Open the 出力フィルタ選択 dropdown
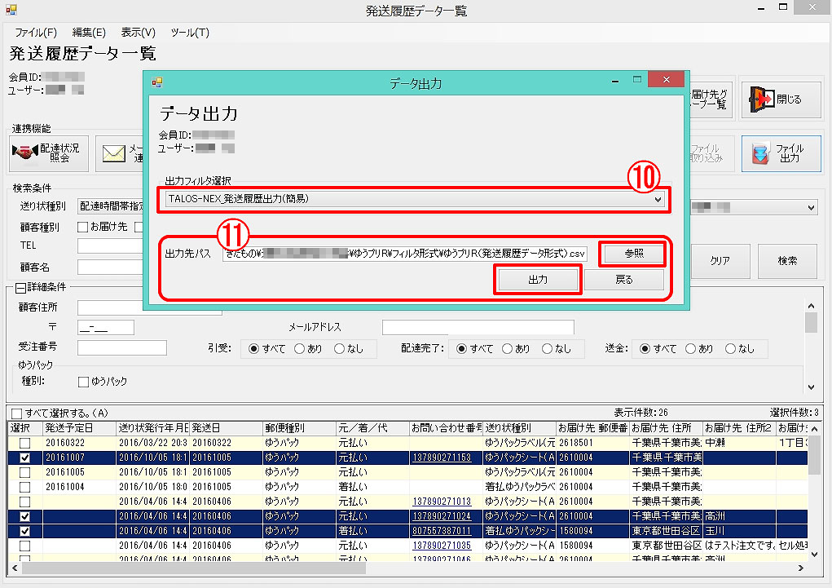 coord(658,199)
